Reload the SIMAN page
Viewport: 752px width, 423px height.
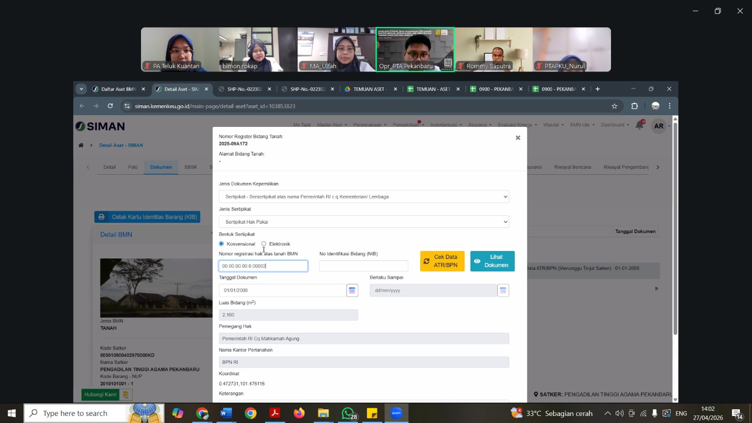tap(110, 106)
